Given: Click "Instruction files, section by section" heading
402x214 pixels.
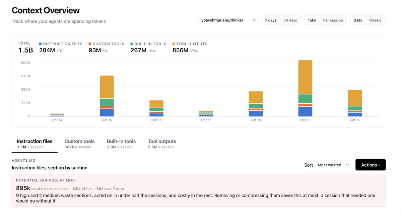Looking at the screenshot, I should 50,168.
